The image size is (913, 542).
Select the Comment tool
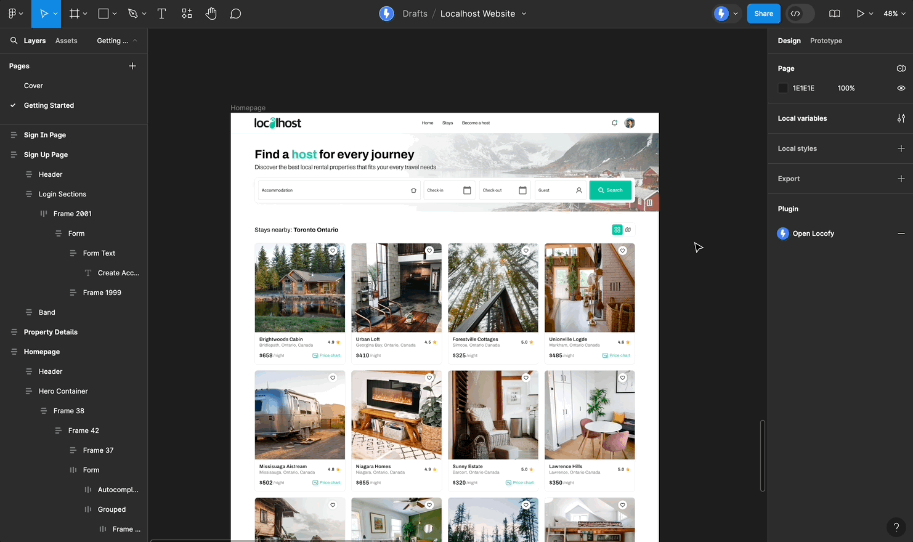pyautogui.click(x=235, y=14)
